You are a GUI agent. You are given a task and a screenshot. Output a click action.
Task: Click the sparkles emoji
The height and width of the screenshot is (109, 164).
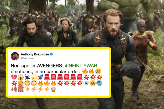(x=27, y=89)
